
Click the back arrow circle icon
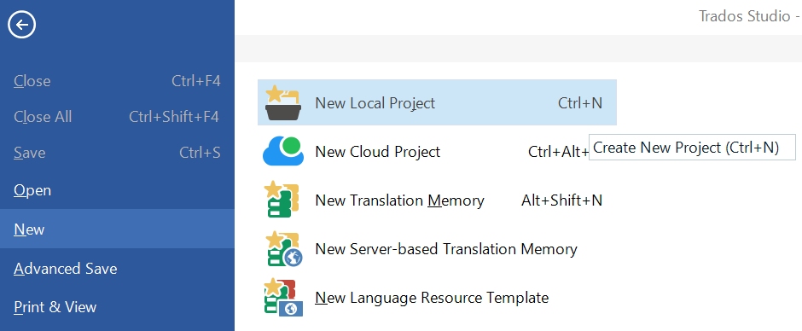click(21, 25)
